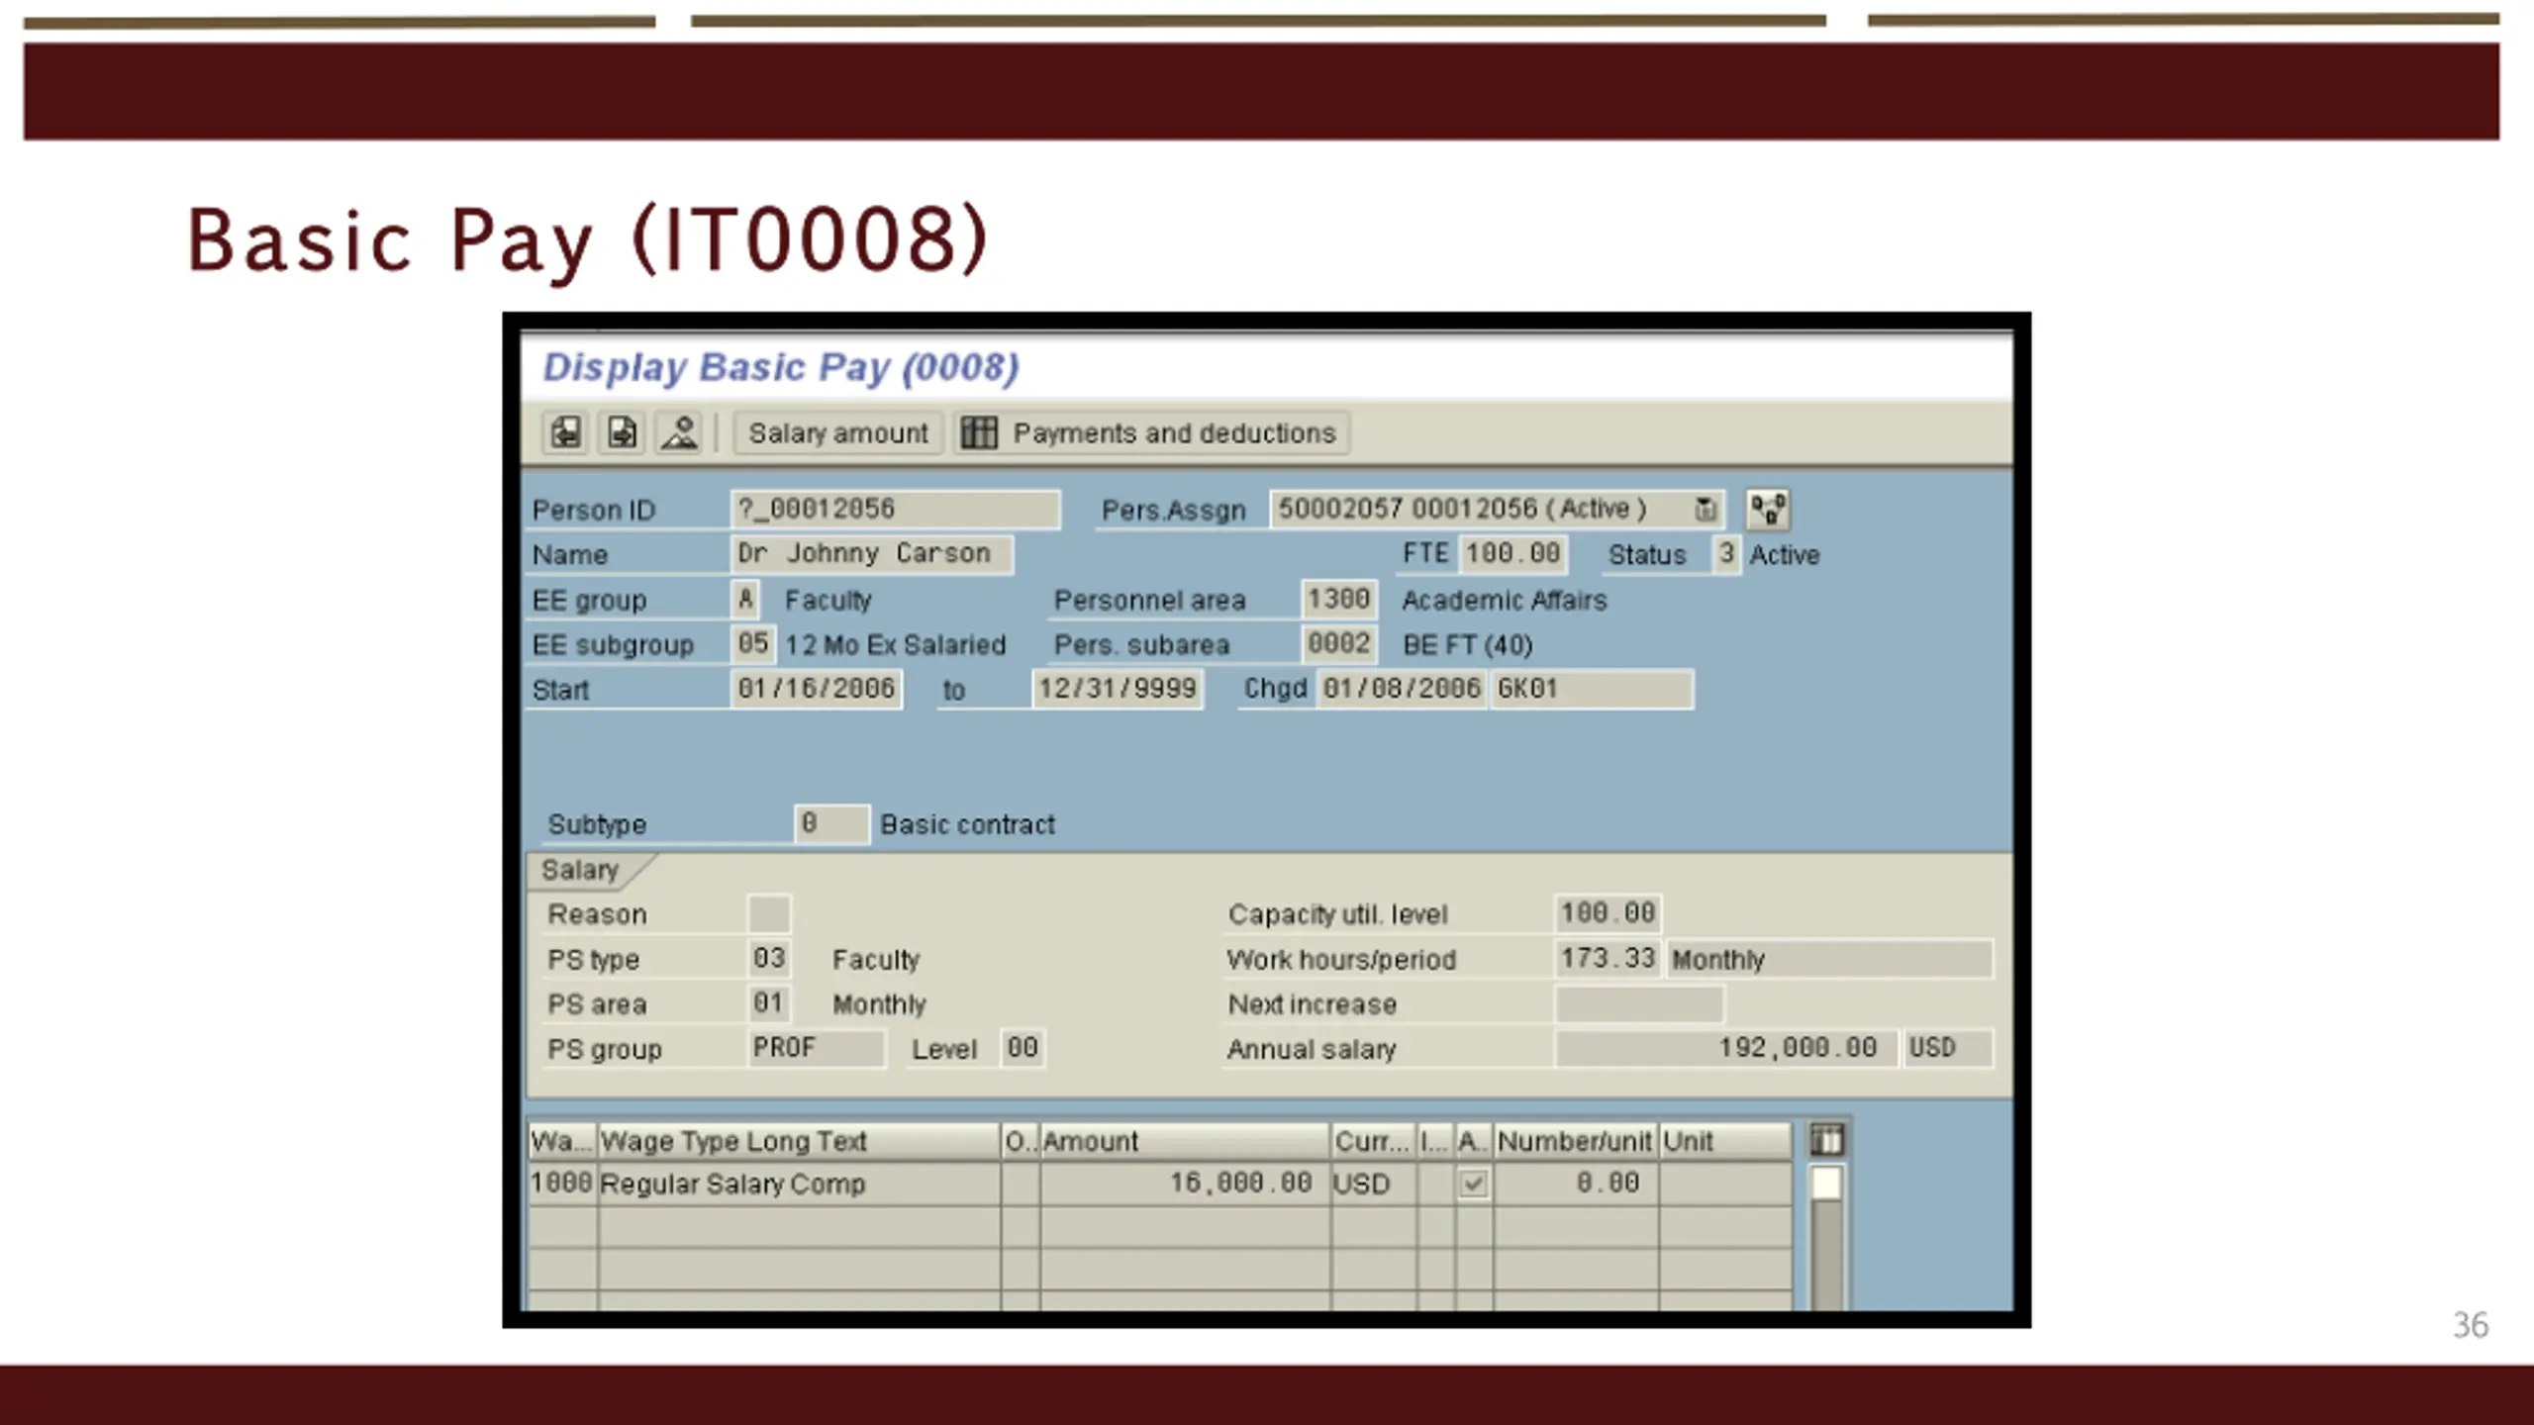Click the Monthly period field
Viewport: 2534px width, 1425px height.
click(1829, 959)
